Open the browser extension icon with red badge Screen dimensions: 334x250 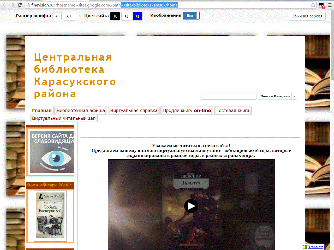click(x=322, y=5)
